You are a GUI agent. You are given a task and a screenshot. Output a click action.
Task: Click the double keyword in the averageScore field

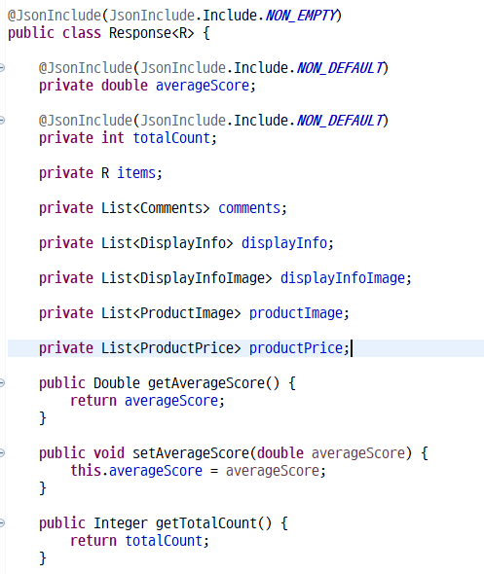125,86
